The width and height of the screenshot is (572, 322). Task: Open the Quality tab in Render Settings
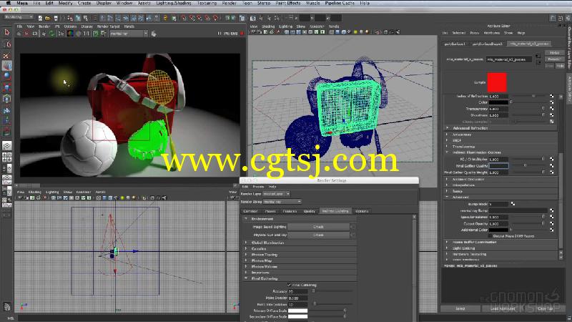[x=310, y=211]
